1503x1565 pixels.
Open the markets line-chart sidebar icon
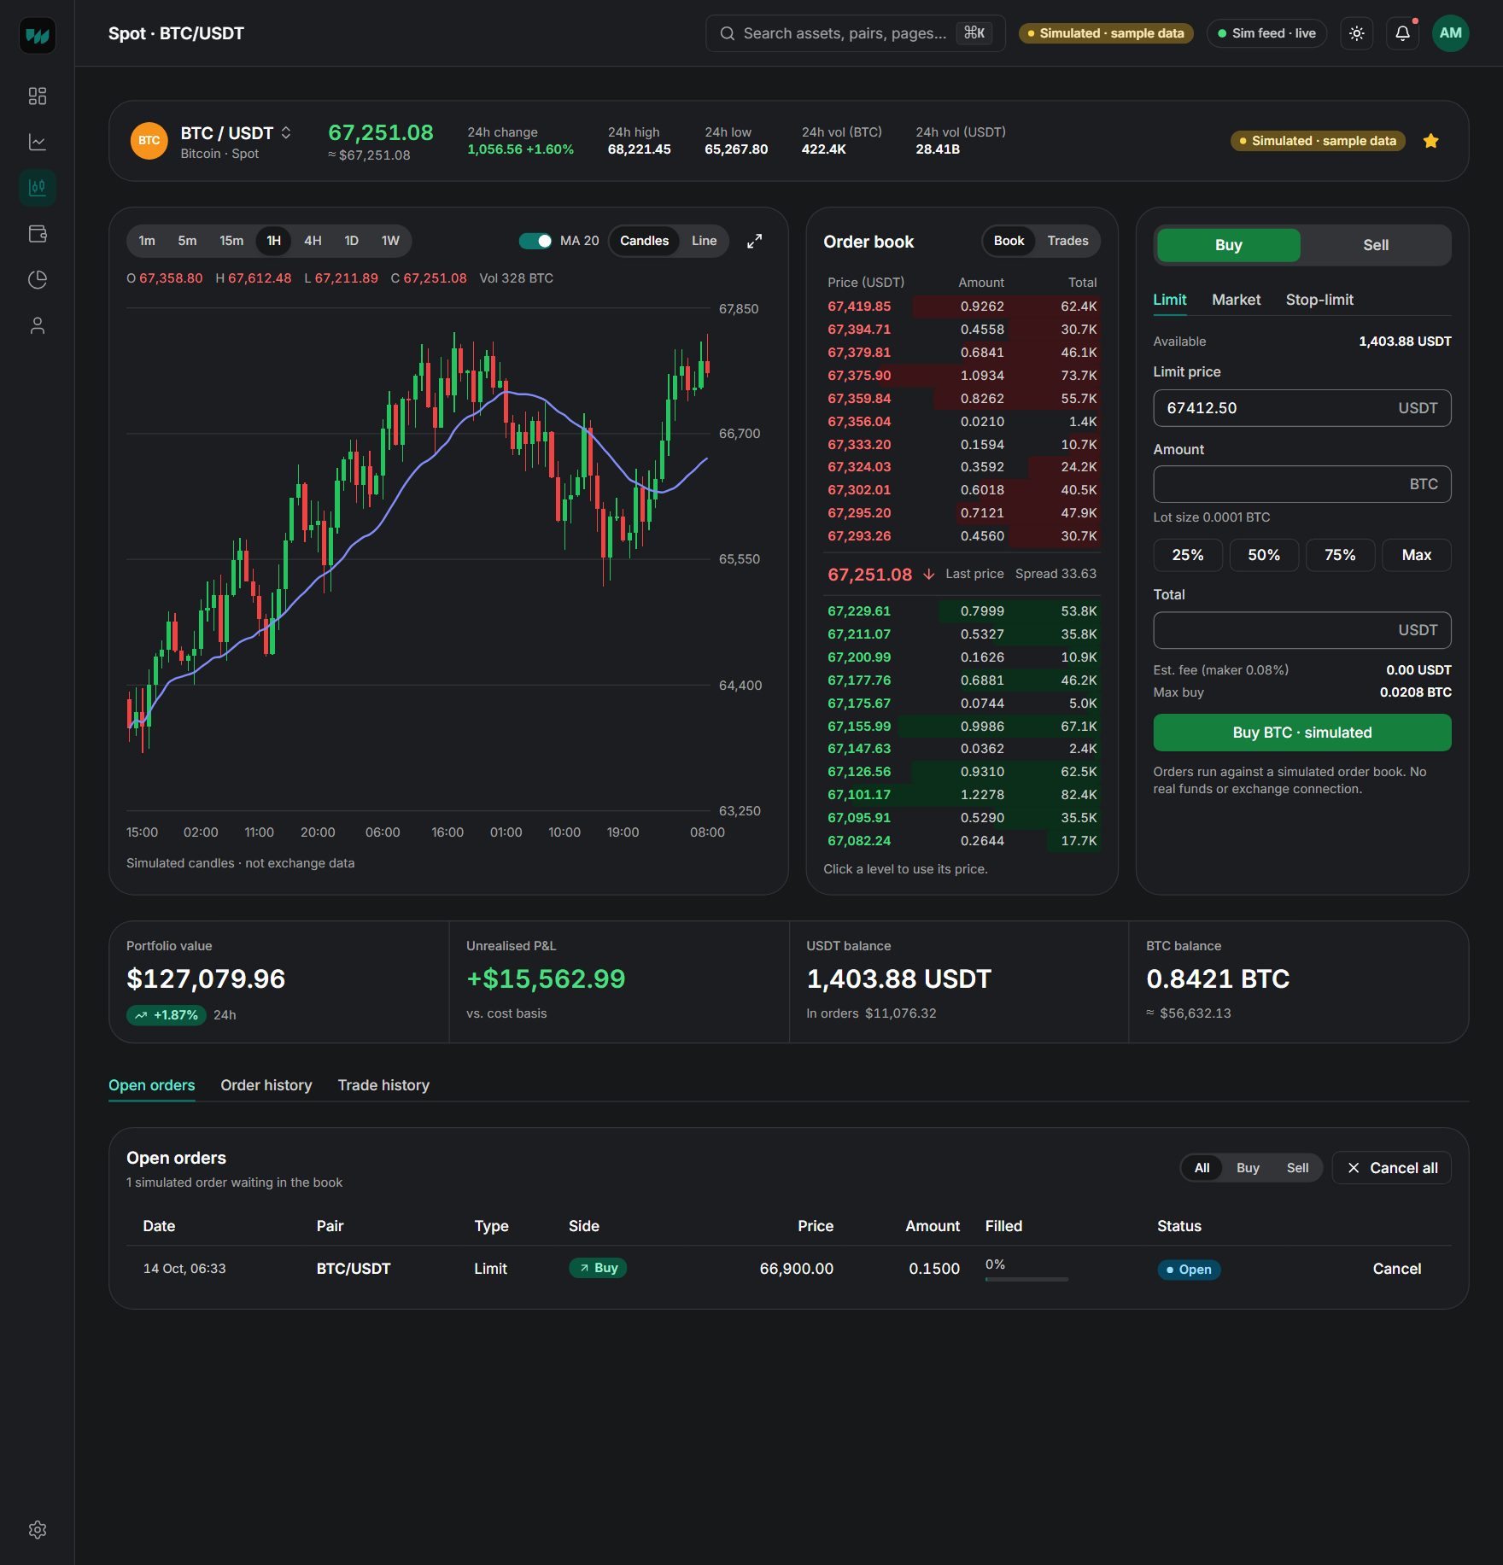(38, 142)
